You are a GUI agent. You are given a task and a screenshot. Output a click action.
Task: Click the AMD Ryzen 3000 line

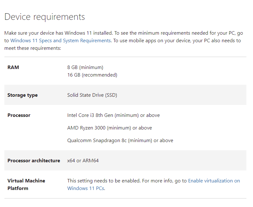point(109,128)
